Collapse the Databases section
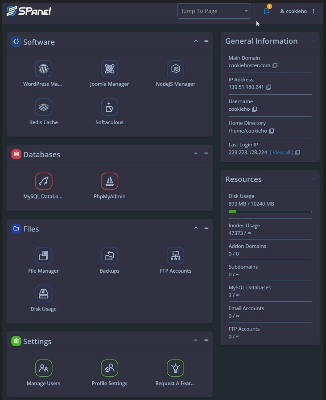The image size is (326, 400). 195,154
